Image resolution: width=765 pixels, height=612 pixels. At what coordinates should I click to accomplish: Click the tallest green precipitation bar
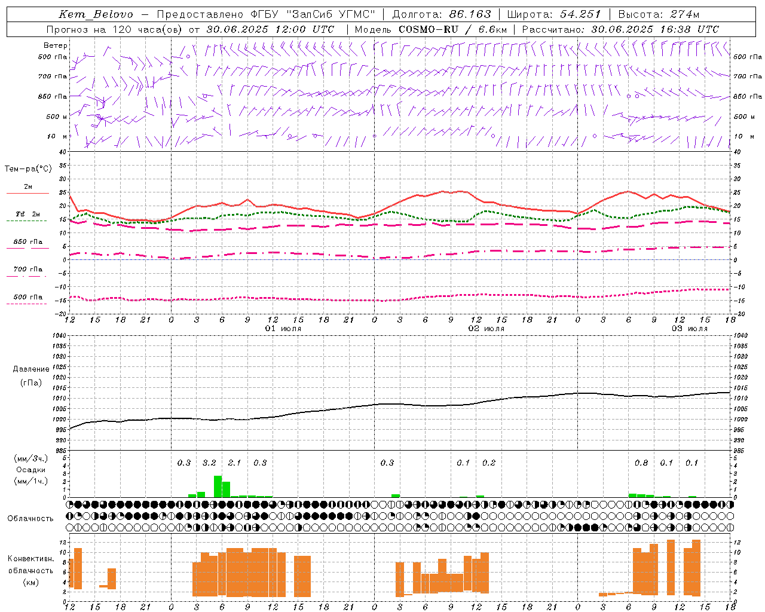[x=218, y=486]
